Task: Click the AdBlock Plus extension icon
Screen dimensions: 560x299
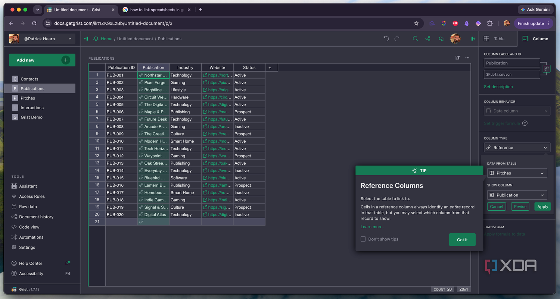Action: tap(455, 23)
